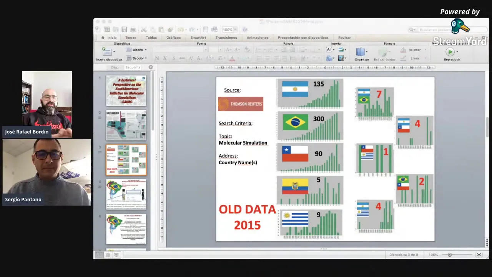Click the Insert shapes icon
Image resolution: width=492 pixels, height=277 pixels.
329,58
